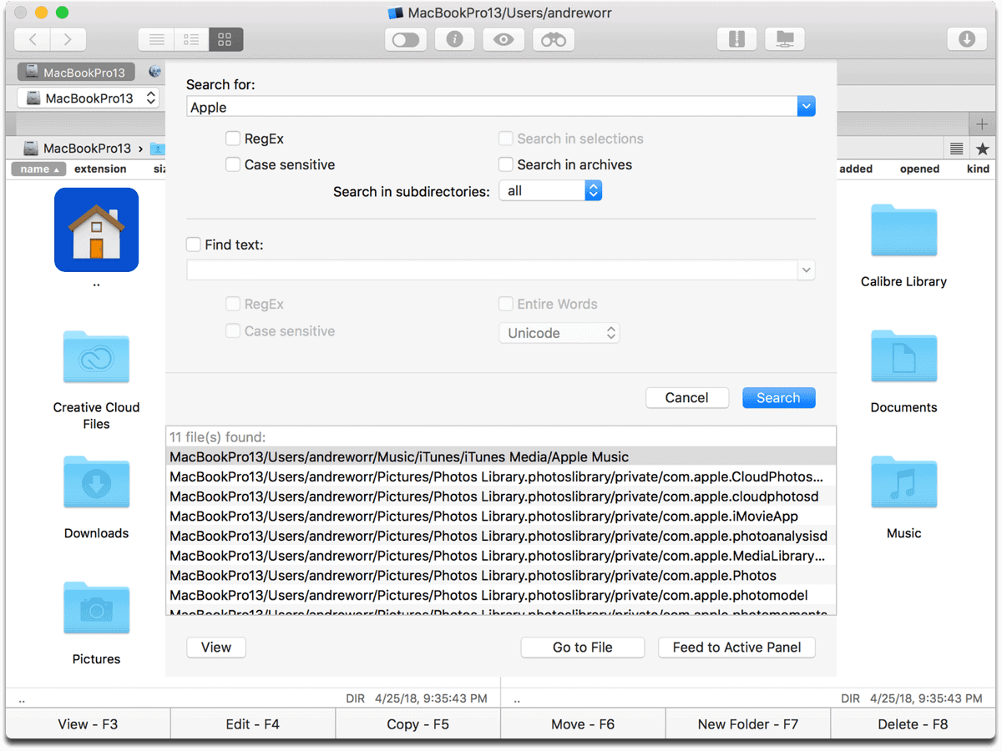The width and height of the screenshot is (1002, 751).
Task: Select the com.apple.photomodel search result
Action: (x=501, y=595)
